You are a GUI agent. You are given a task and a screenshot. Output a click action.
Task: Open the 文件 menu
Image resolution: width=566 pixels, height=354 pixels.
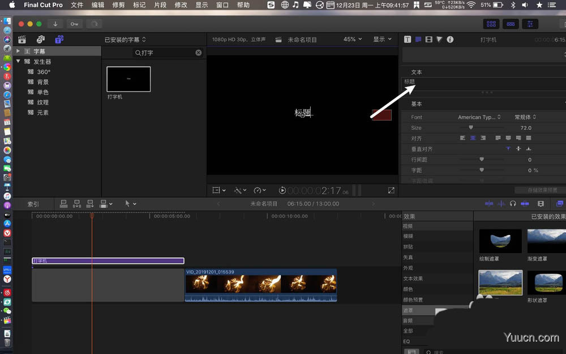pyautogui.click(x=77, y=5)
